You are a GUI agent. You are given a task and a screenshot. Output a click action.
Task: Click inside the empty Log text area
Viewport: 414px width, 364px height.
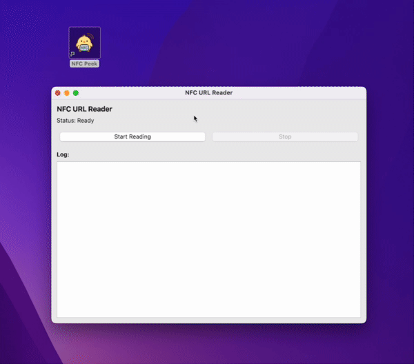coord(208,239)
